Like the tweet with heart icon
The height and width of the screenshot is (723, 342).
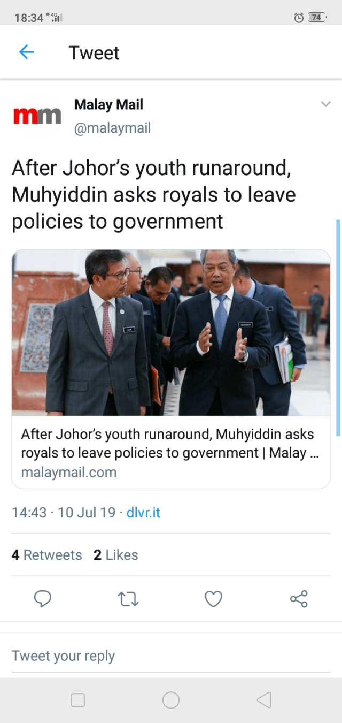[x=213, y=599]
